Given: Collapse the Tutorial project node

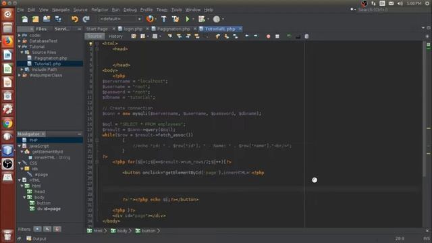Looking at the screenshot, I should (x=20, y=47).
